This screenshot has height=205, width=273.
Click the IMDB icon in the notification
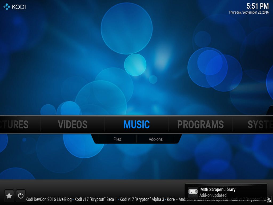tap(193, 192)
